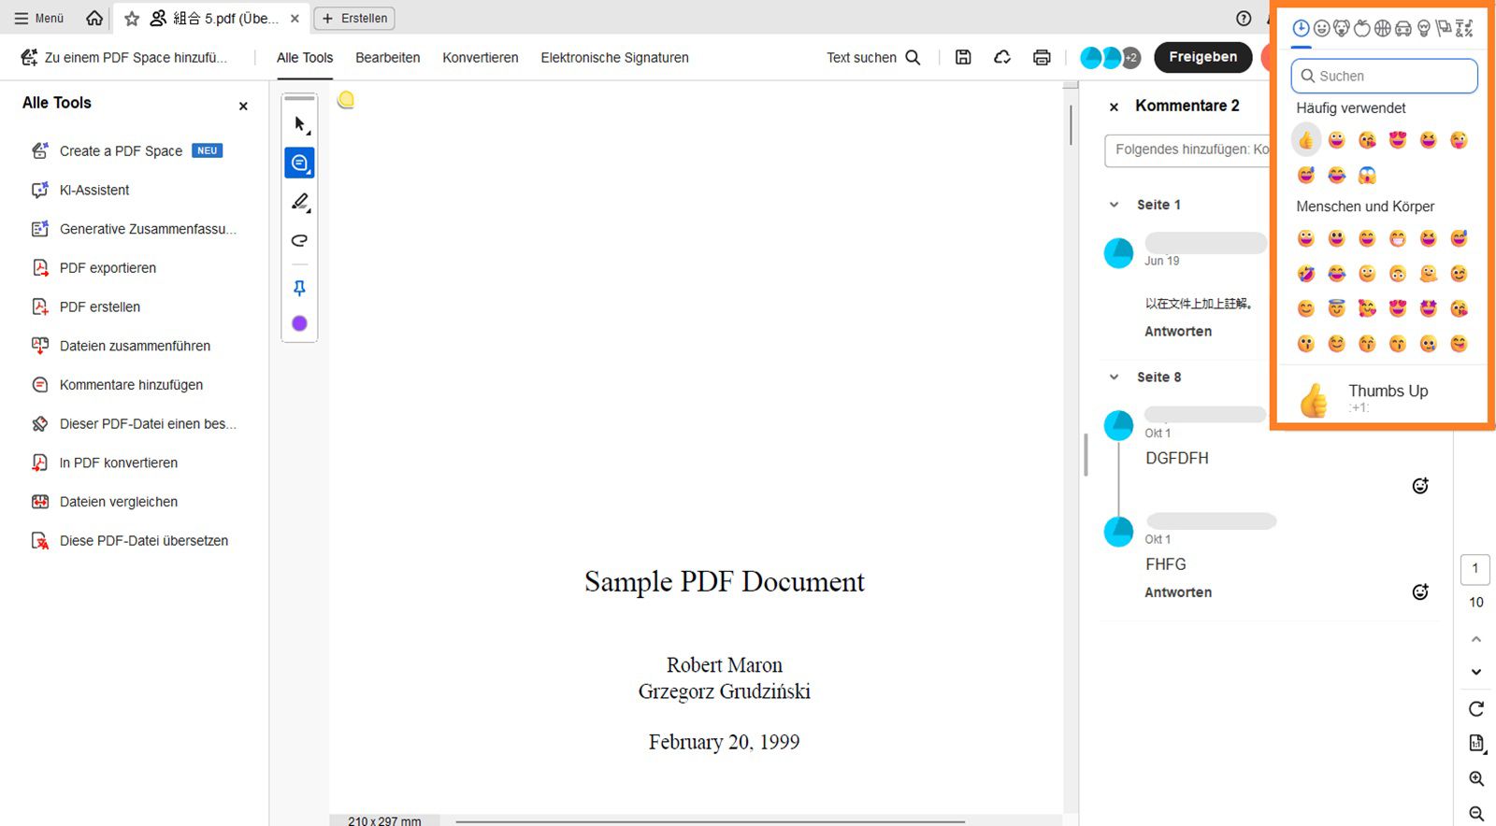Choose the rolling-on-floor laughing emoji

pyautogui.click(x=1306, y=274)
